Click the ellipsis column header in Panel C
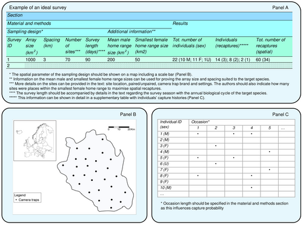 (283, 128)
